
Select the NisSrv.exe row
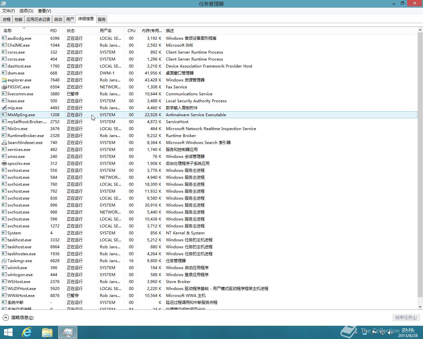[209, 128]
